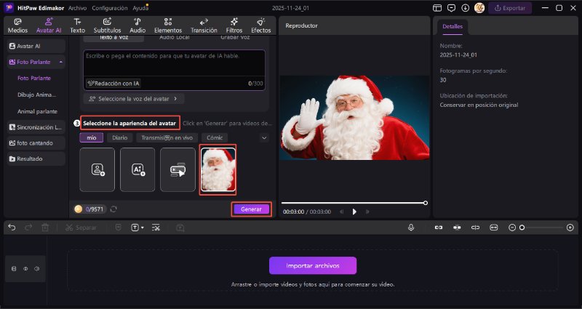This screenshot has height=309, width=582.
Task: Select the Transmisión en vivo category tab
Action: coord(167,137)
